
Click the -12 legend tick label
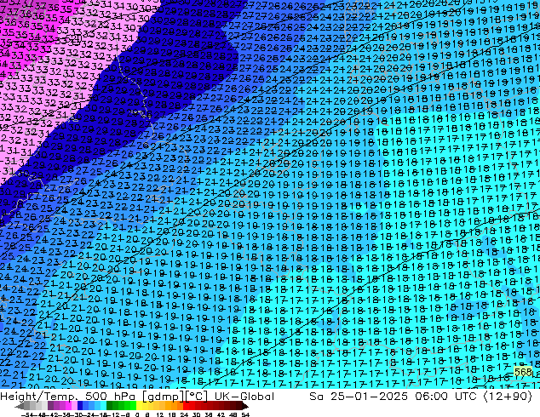click(113, 414)
